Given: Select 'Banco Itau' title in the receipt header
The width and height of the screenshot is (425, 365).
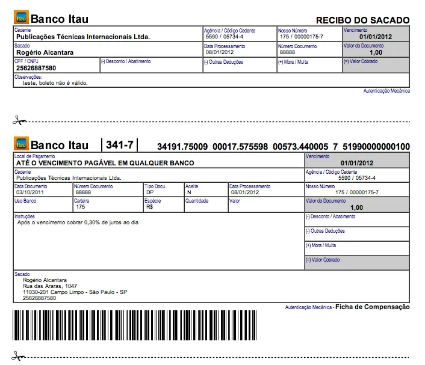Looking at the screenshot, I should (x=60, y=19).
